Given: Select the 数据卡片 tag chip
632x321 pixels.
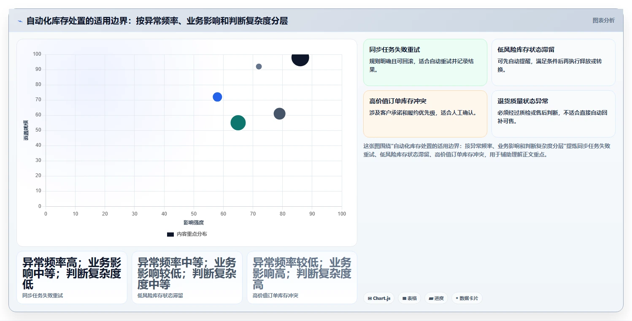Looking at the screenshot, I should [x=467, y=298].
